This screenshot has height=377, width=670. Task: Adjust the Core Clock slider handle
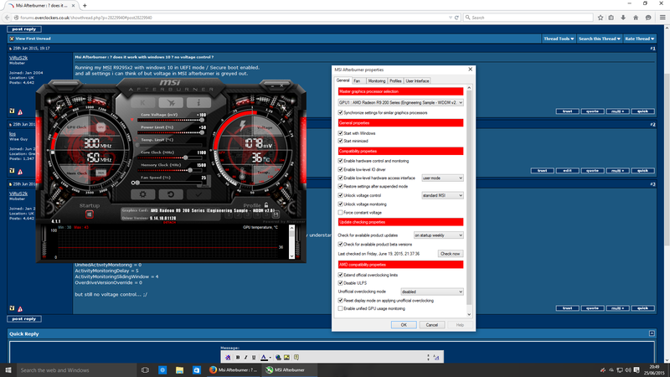185,158
